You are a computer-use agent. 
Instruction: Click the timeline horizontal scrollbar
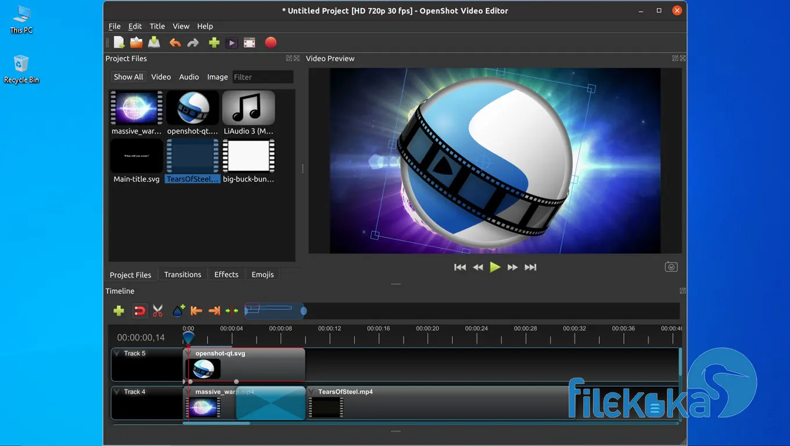coord(216,423)
